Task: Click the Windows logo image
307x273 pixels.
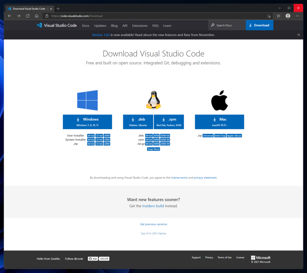Action: coord(87,100)
